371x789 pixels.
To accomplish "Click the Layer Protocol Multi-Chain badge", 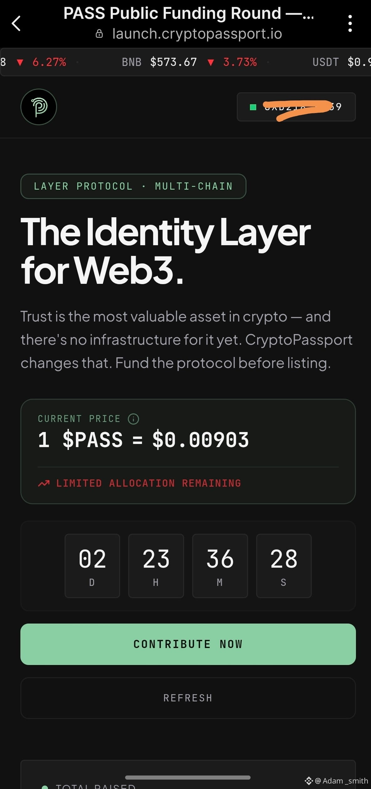I will (133, 186).
